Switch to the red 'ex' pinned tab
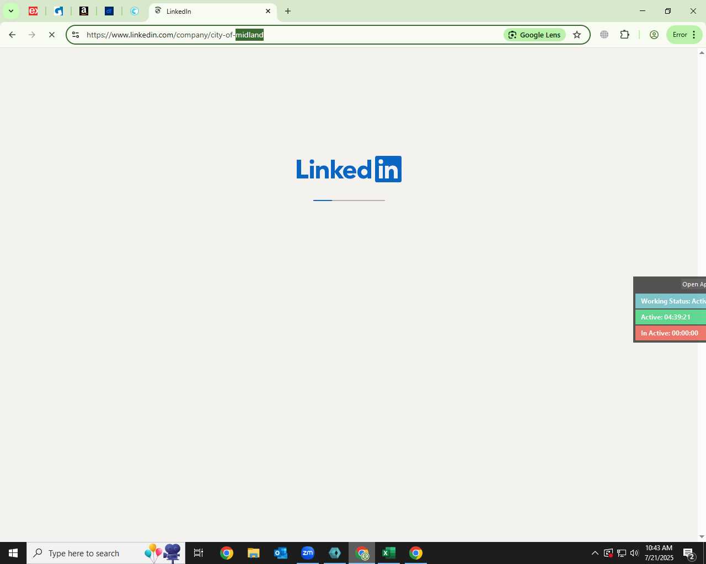This screenshot has height=564, width=706. point(33,11)
